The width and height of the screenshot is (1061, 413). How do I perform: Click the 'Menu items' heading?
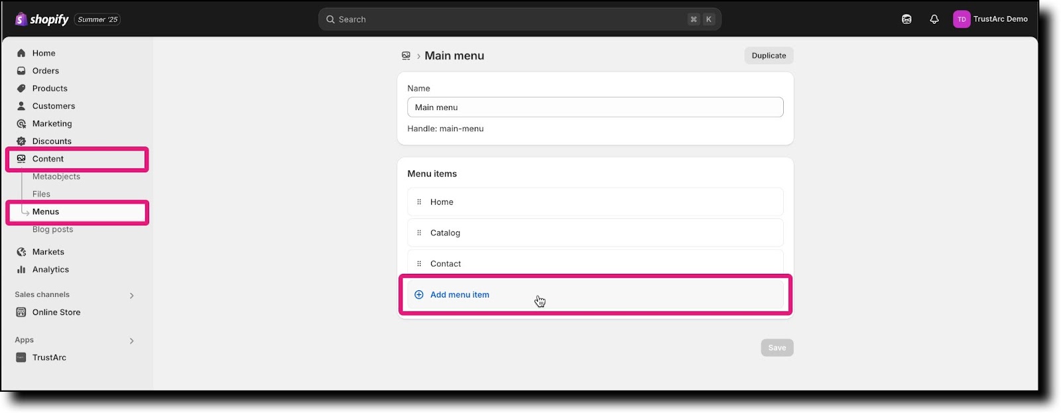click(432, 174)
